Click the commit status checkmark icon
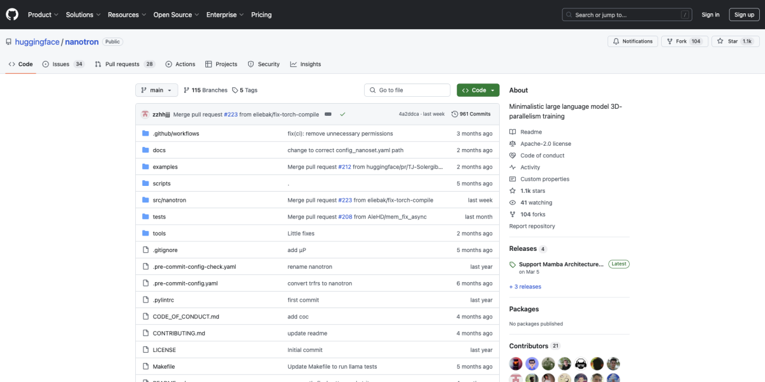Image resolution: width=765 pixels, height=382 pixels. [342, 114]
